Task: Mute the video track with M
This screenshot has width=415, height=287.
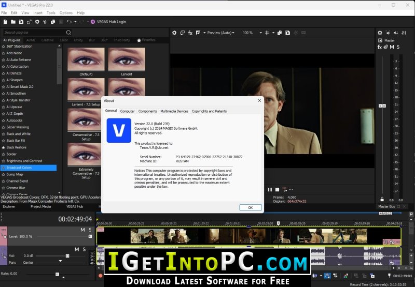Action: click(x=82, y=230)
